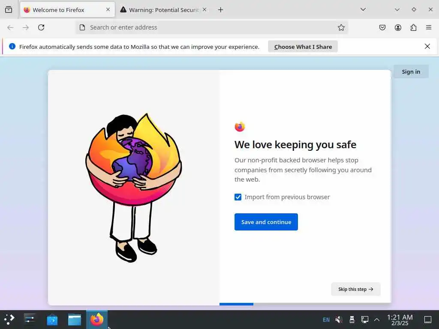Click the blue info icon in notification bar
Image resolution: width=439 pixels, height=329 pixels.
(12, 46)
